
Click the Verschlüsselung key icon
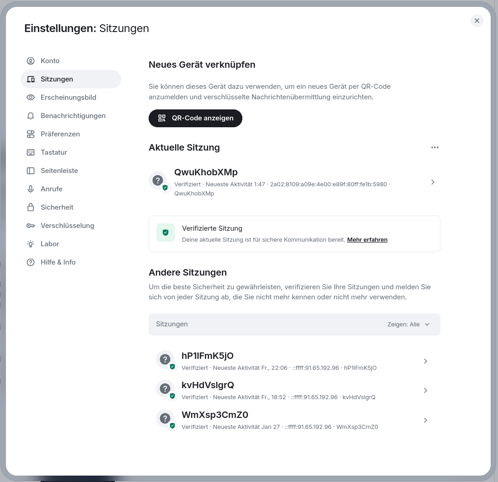pos(31,226)
